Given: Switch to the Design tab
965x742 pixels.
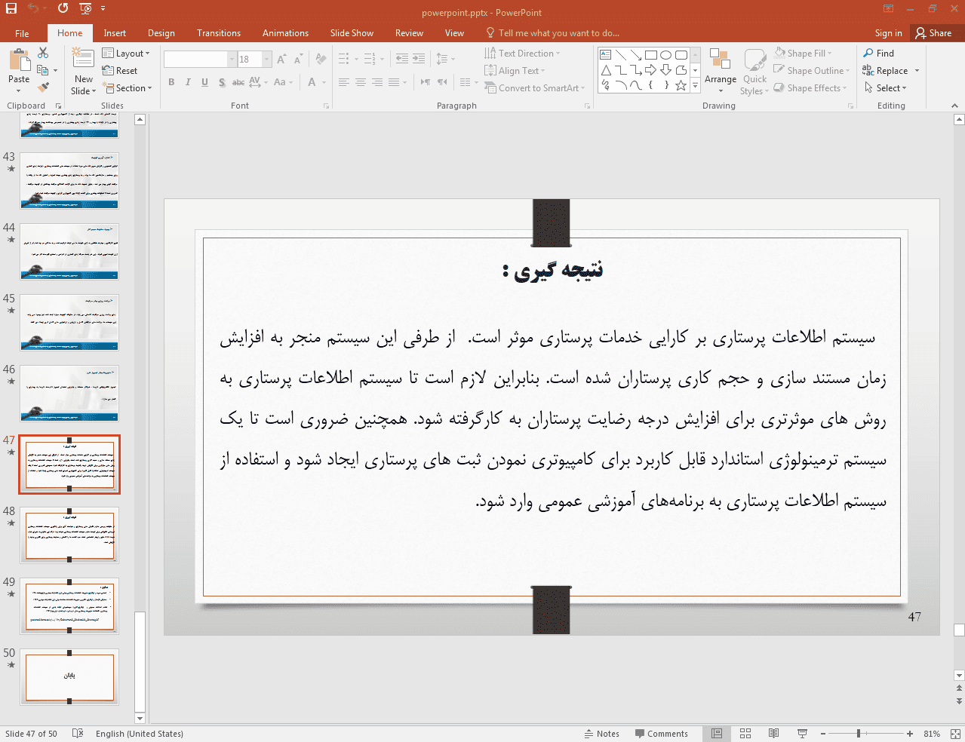Looking at the screenshot, I should click(161, 33).
